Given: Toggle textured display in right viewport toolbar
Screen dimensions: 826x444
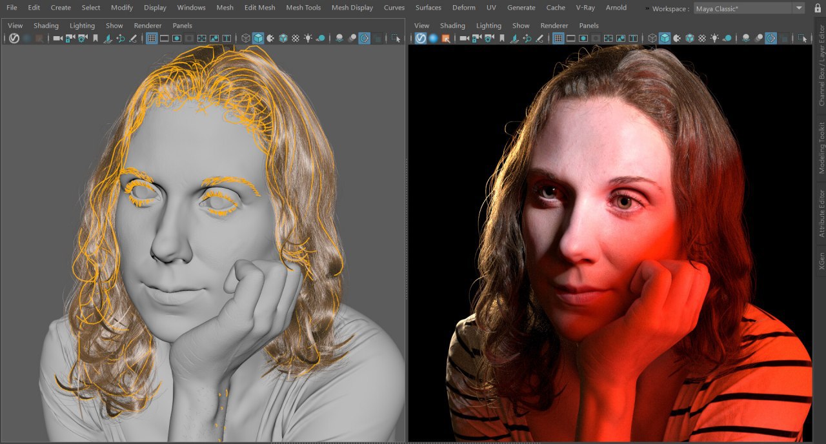Looking at the screenshot, I should pyautogui.click(x=701, y=39).
